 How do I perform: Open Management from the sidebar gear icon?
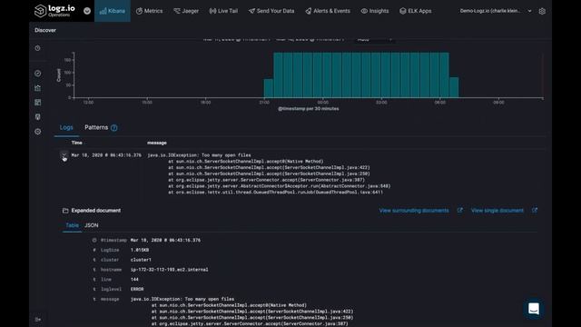pos(38,132)
